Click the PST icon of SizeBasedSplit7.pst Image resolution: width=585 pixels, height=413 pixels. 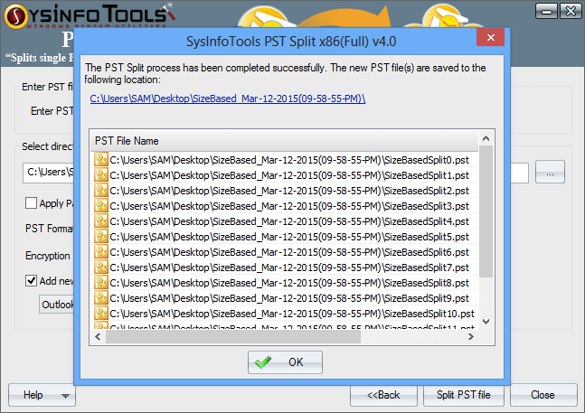[x=100, y=267]
